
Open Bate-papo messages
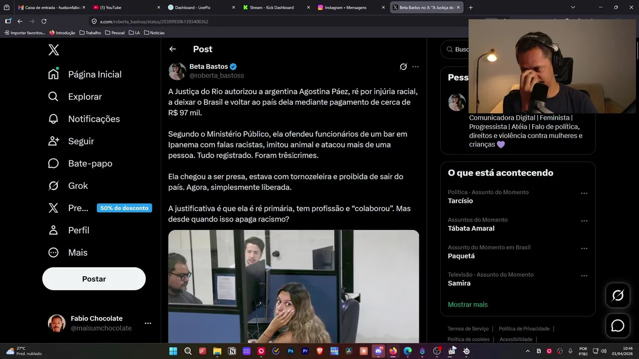coord(80,164)
